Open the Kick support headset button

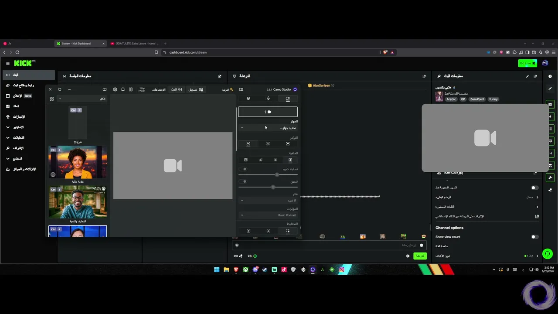pos(548,253)
